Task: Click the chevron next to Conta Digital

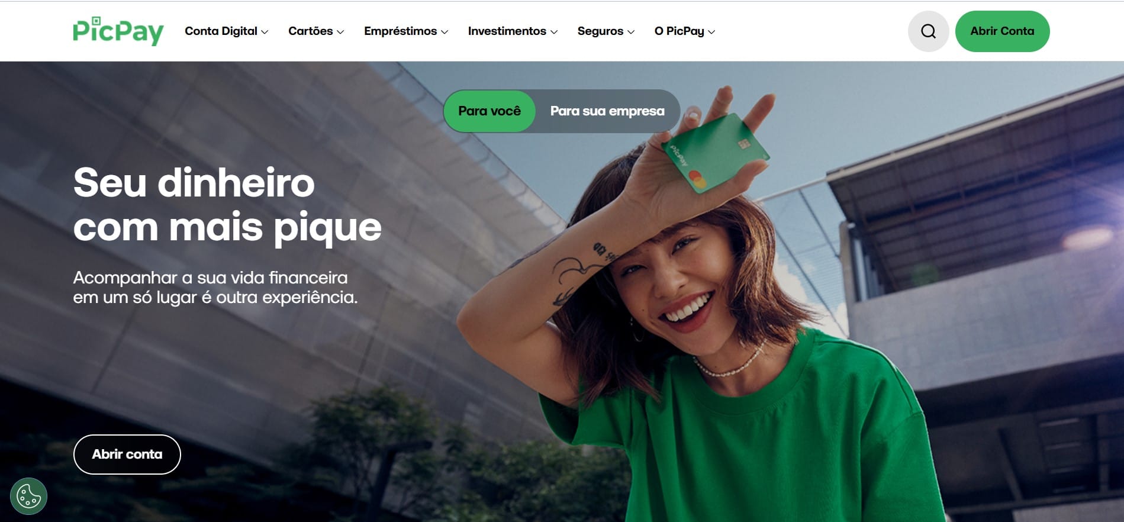Action: pos(265,32)
